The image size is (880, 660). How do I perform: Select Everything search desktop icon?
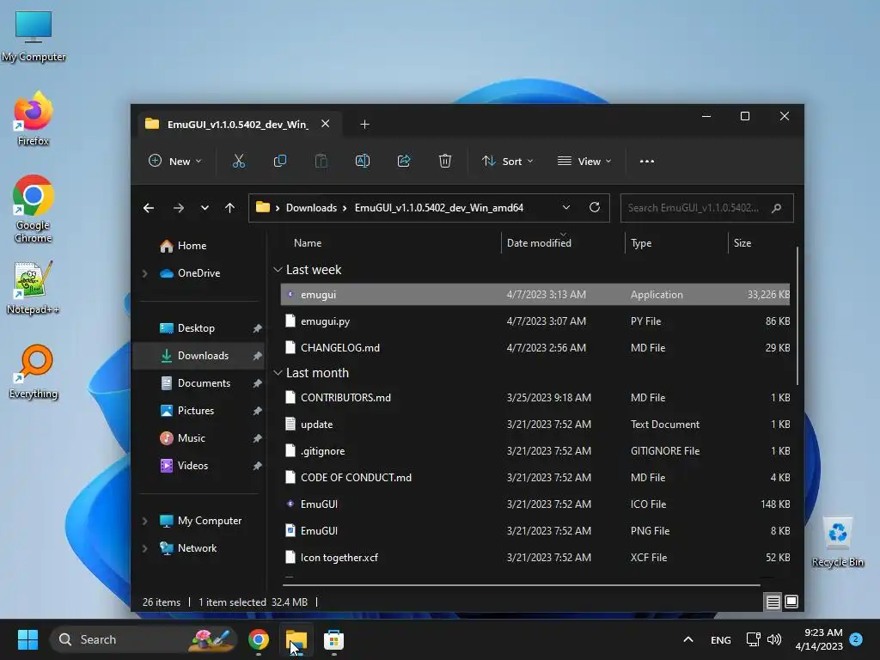click(34, 371)
